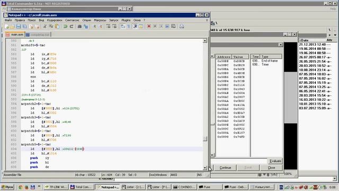The height and width of the screenshot is (191, 339).
Task: Click Save Recorded Macro icon
Action: pyautogui.click(x=173, y=27)
